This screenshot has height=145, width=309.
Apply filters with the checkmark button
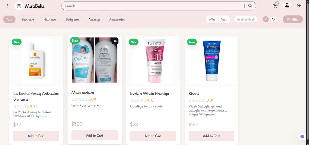266,19
